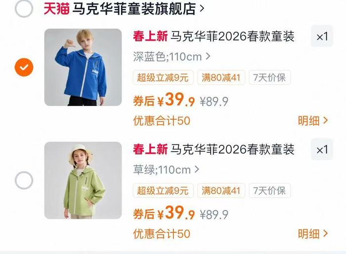Viewport: 346px width, 254px height.
Task: Tap 满80减41 tag on green jacket
Action: (221, 190)
